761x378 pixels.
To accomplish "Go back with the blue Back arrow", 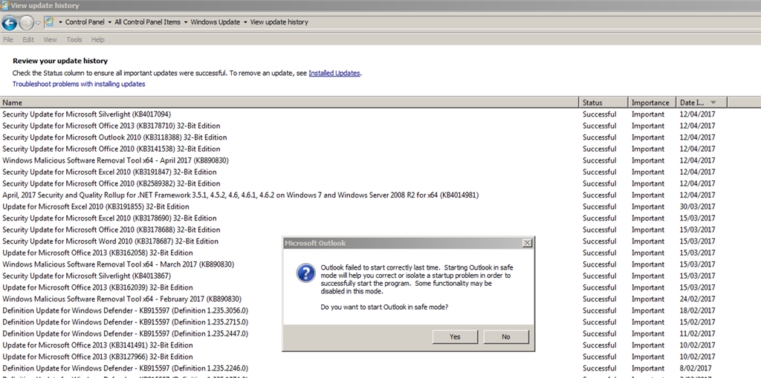I will (x=10, y=22).
